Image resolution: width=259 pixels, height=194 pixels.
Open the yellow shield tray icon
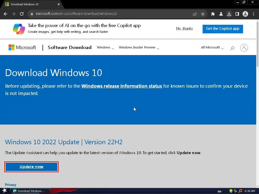(231, 191)
